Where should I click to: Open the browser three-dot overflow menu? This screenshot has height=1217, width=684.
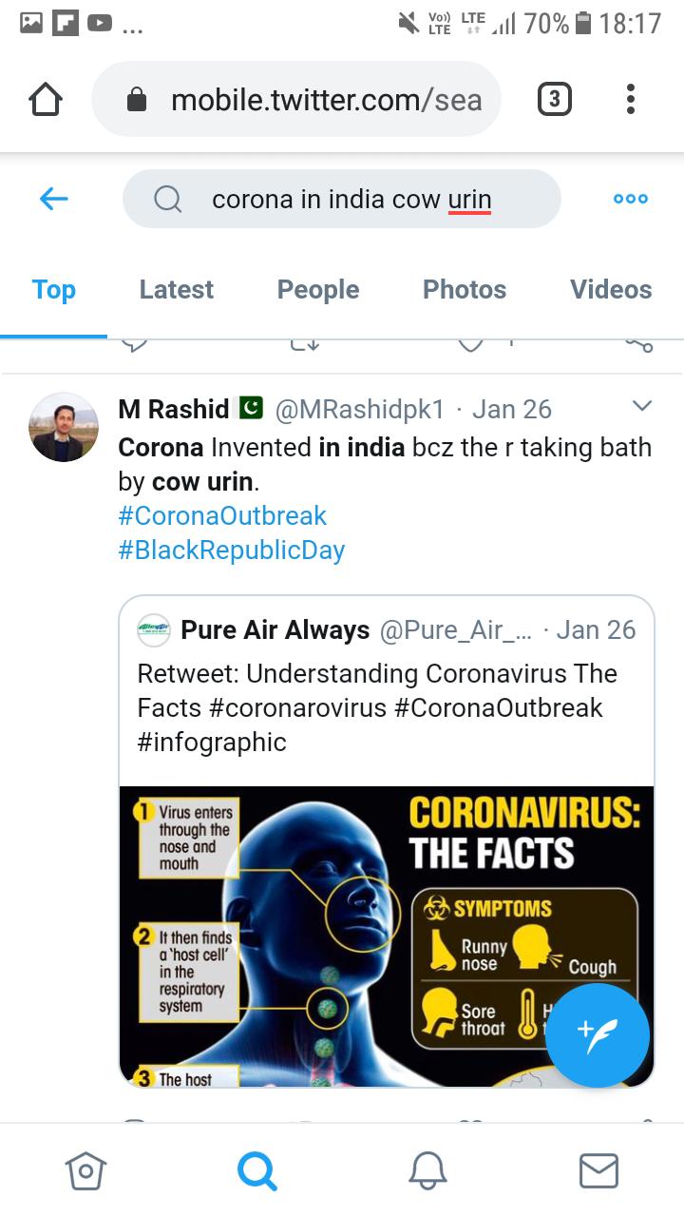coord(631,99)
